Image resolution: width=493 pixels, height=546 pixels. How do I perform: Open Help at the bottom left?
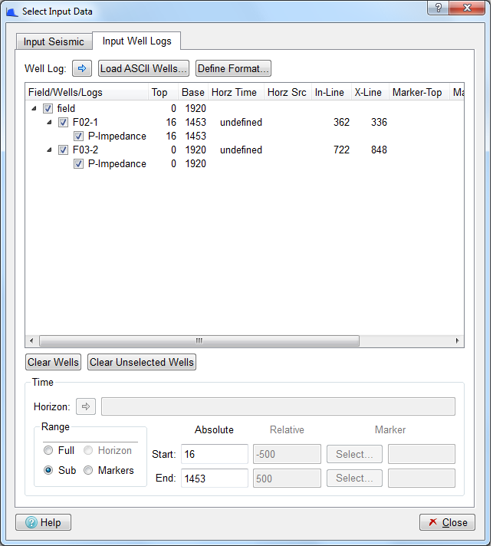(43, 522)
